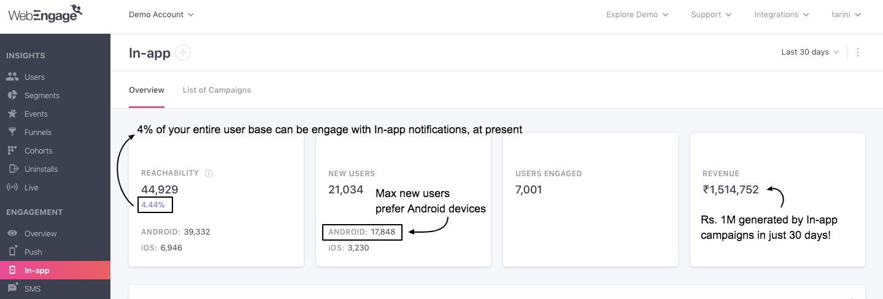
Task: Expand the Demo Account dropdown
Action: click(161, 14)
